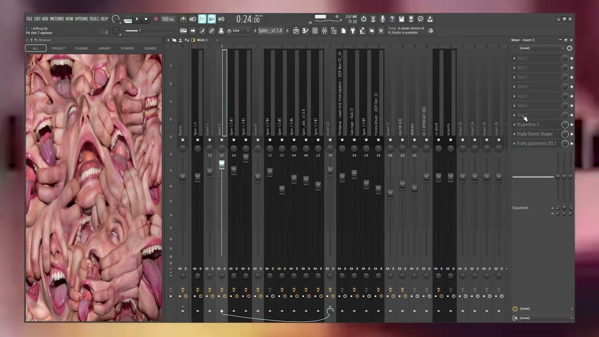Viewport: 599px width, 337px height.
Task: Toggle Fruity Stereo Shaper enable light
Action: 571,134
